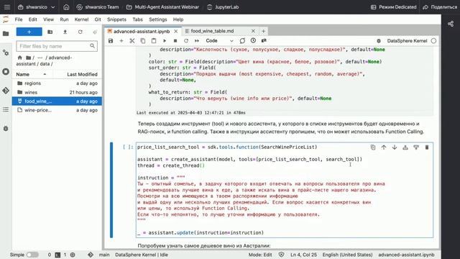
Task: Open the Run menu
Action: point(64,19)
